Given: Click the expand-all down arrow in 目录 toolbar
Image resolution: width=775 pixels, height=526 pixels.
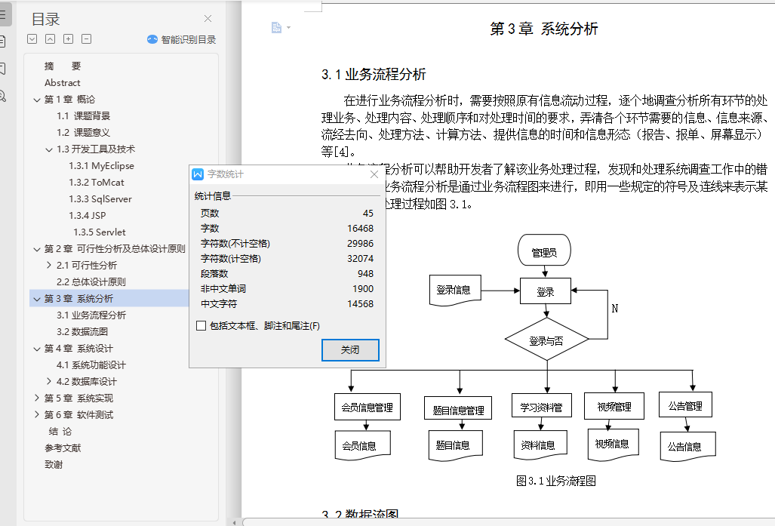Looking at the screenshot, I should tap(32, 39).
